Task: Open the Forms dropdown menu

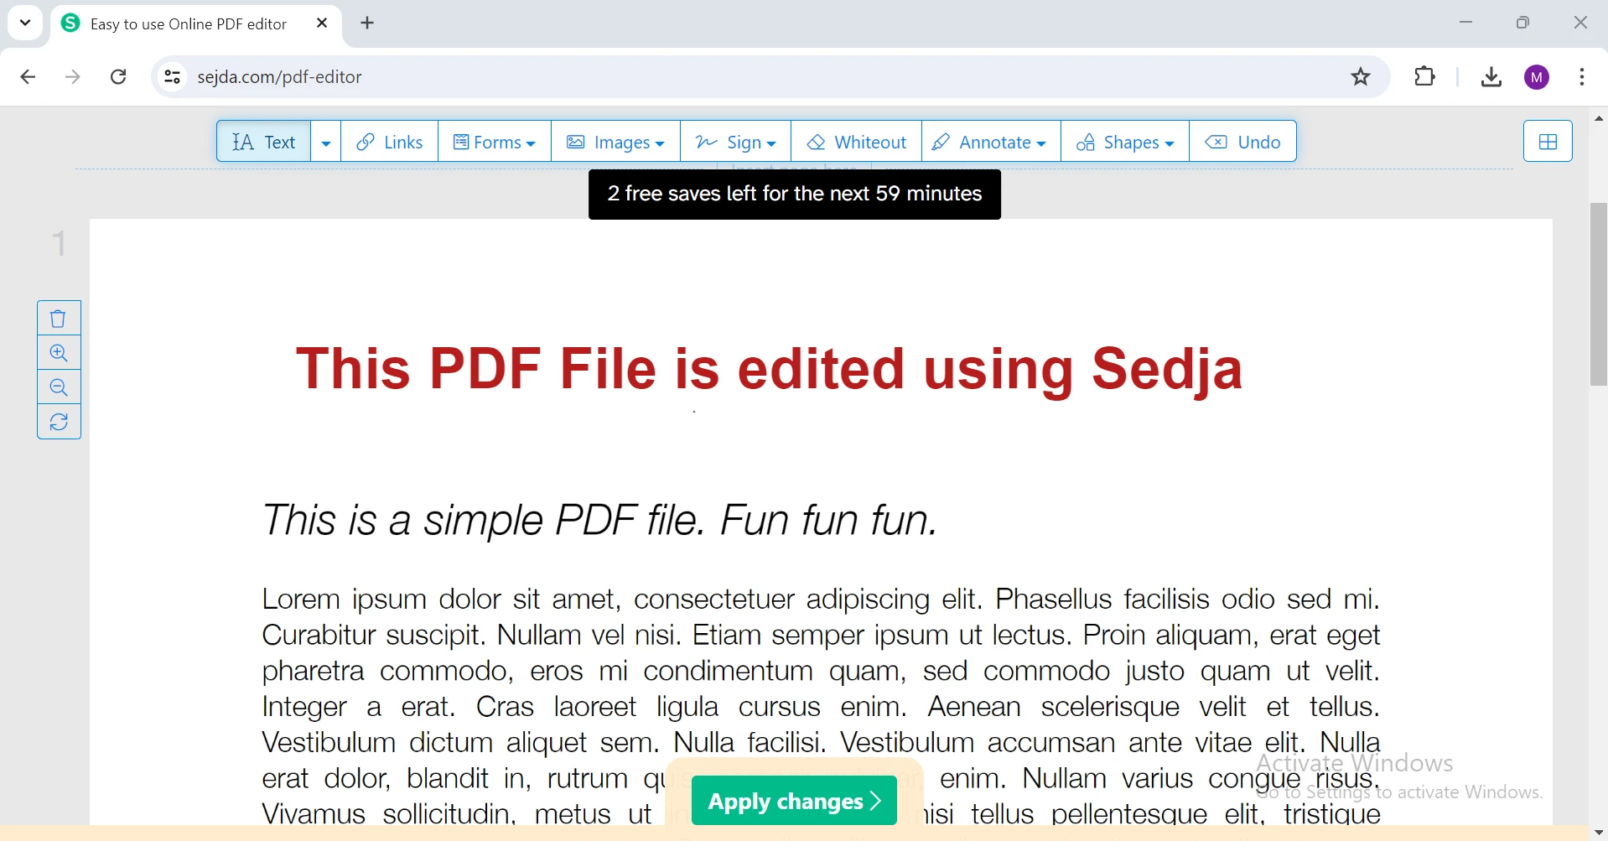Action: [495, 142]
